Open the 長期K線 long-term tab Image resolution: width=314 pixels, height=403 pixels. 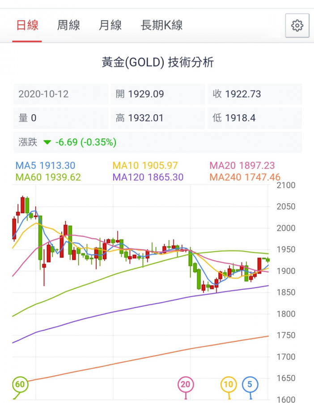[x=161, y=25]
